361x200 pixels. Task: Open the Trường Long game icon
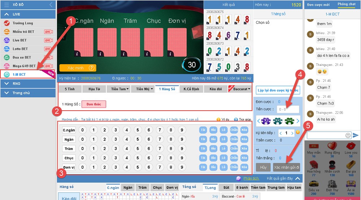(6, 23)
